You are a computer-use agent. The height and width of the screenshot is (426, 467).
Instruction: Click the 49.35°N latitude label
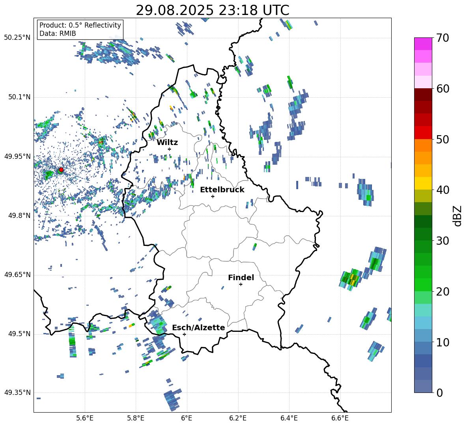tap(17, 393)
